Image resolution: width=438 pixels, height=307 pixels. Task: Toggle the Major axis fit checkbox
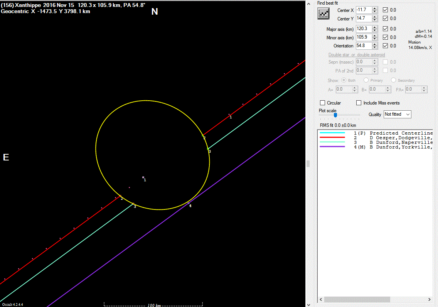click(x=386, y=29)
